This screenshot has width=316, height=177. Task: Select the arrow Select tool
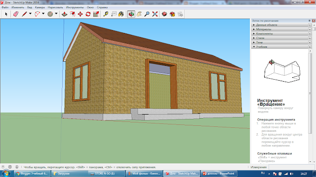(6, 14)
